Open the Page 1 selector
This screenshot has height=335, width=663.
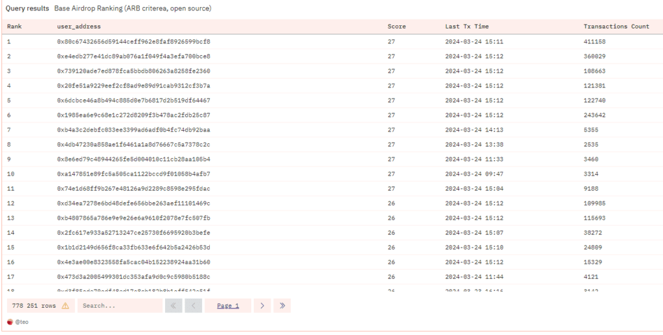228,306
